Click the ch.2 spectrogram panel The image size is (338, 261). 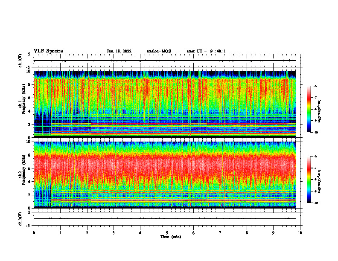click(164, 175)
